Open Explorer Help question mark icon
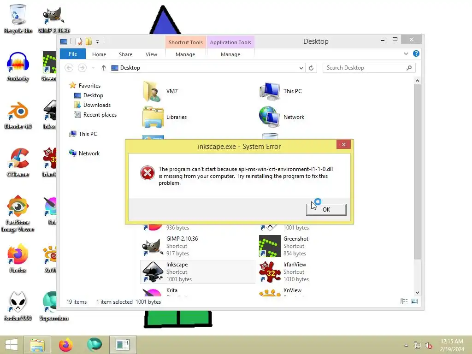Viewport: 472px width, 354px height. point(416,53)
